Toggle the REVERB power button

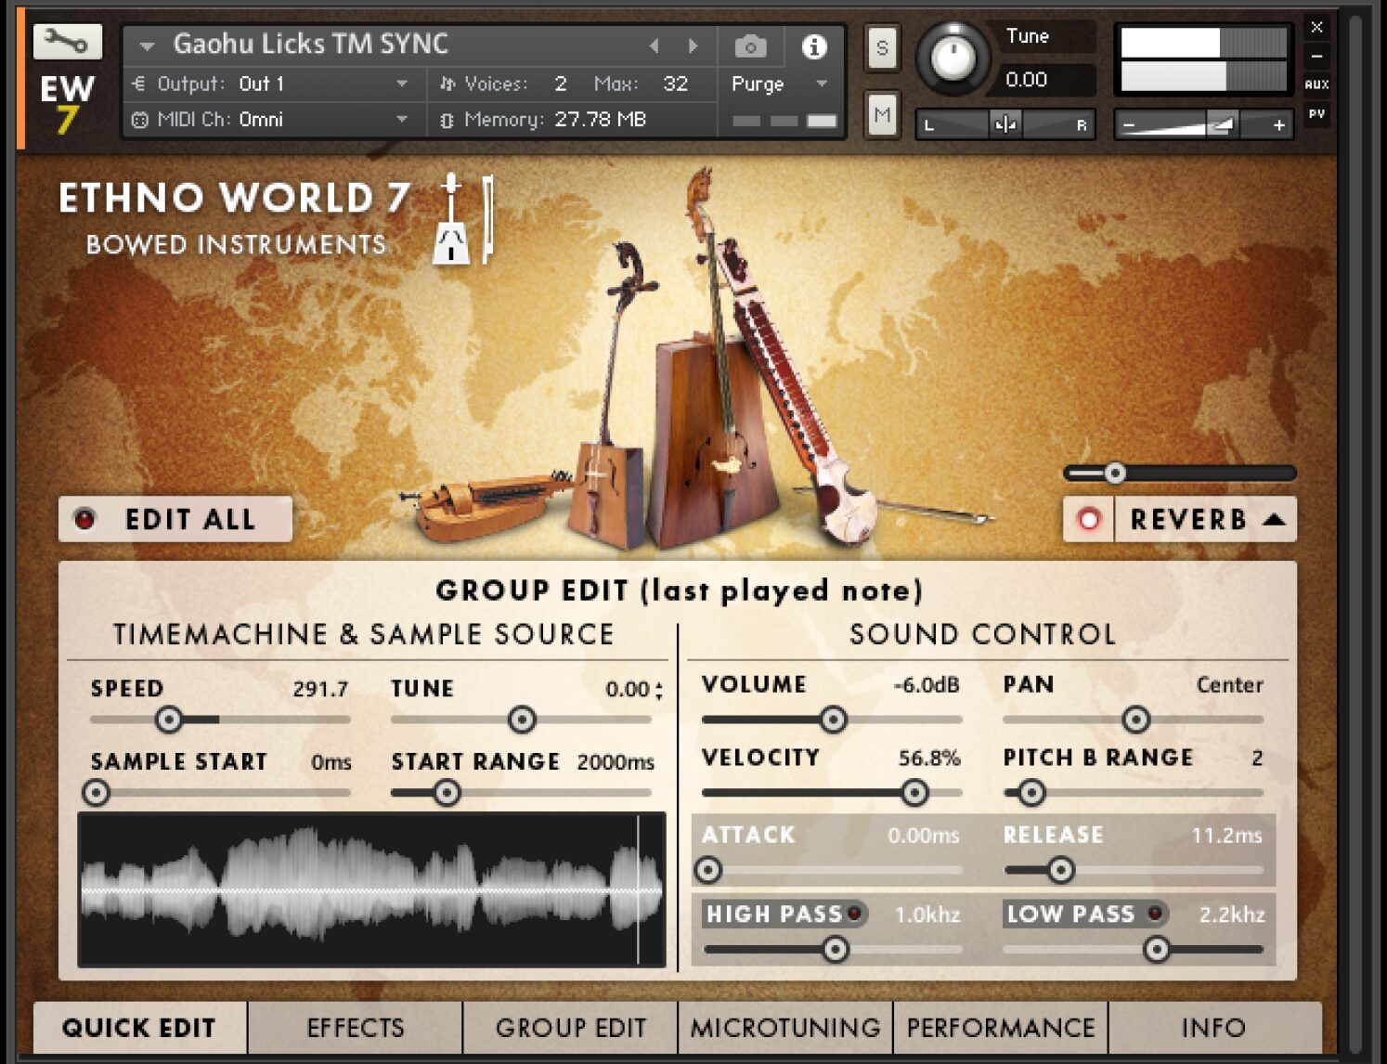[x=1089, y=519]
